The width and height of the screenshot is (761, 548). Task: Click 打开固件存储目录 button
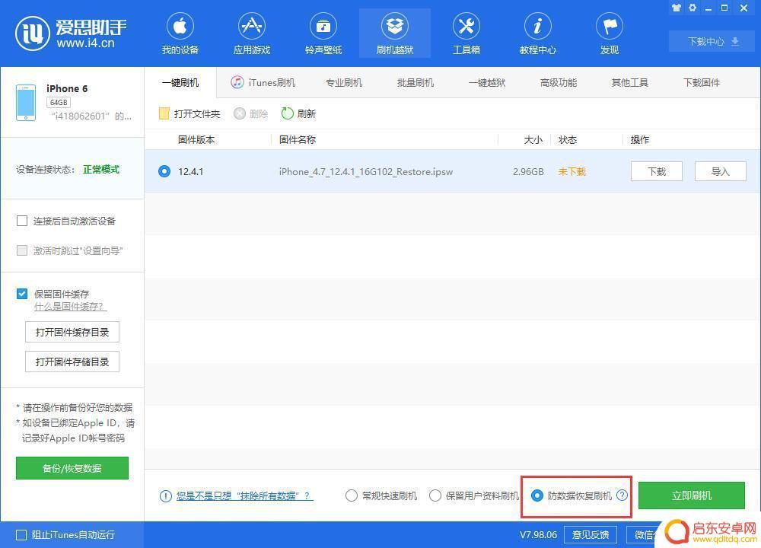[72, 362]
